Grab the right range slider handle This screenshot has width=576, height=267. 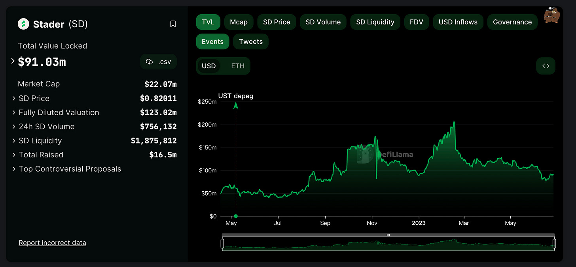(x=554, y=244)
